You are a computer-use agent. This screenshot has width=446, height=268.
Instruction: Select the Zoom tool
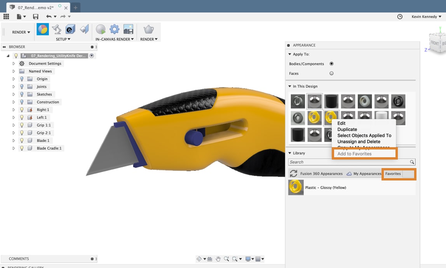(226, 259)
